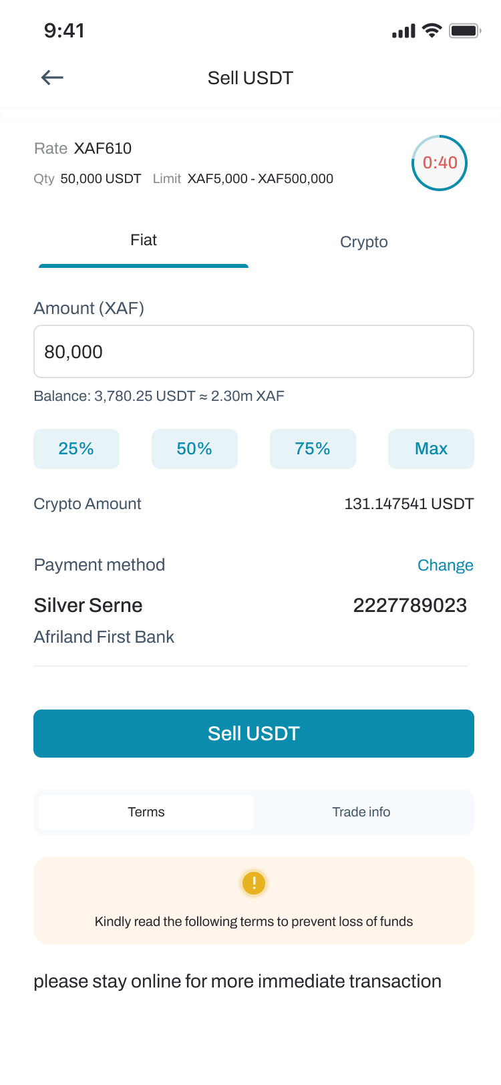Show the Trade info segment
This screenshot has height=1085, width=501.
[361, 812]
